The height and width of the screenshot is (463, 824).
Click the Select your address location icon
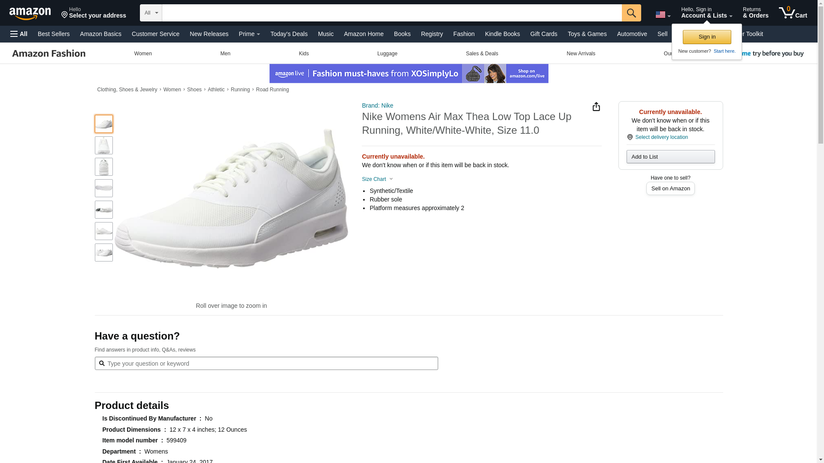(x=64, y=15)
